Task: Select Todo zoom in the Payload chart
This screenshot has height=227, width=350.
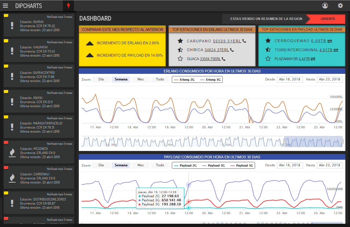Action: (160, 165)
